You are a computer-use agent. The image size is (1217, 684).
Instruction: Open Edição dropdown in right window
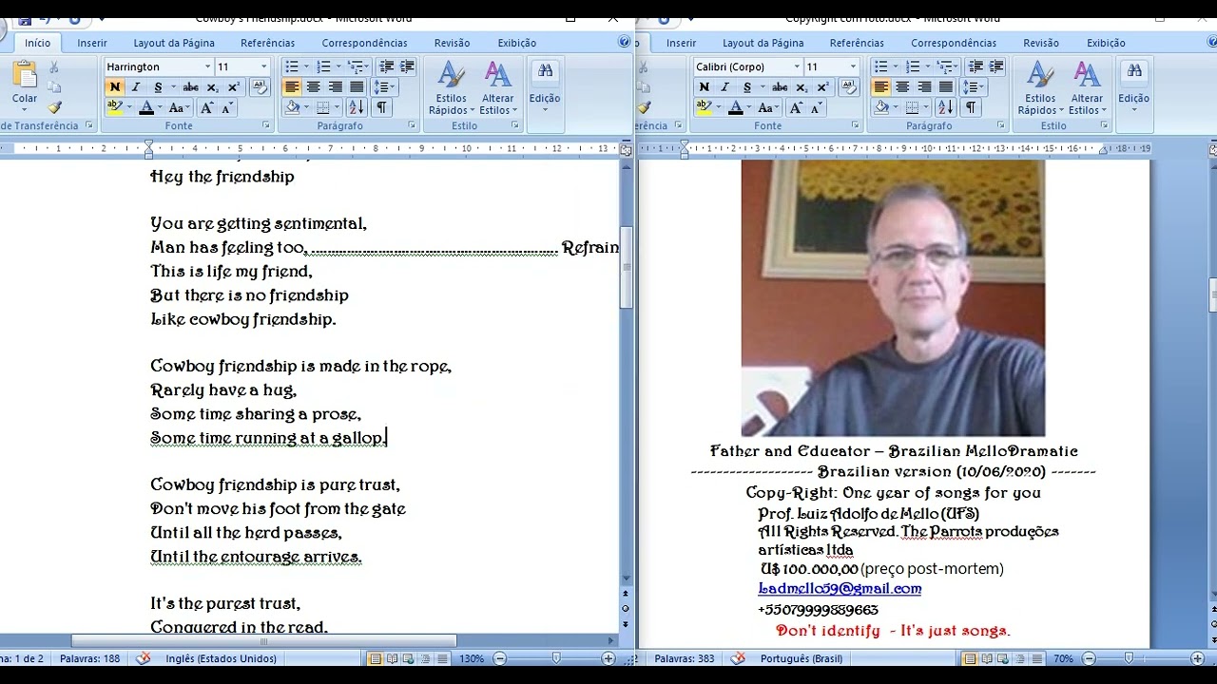(1133, 87)
